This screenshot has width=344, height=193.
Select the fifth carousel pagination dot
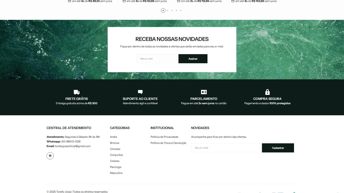coord(181,10)
